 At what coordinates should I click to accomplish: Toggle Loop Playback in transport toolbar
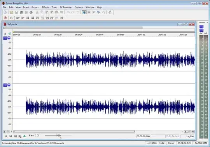point(11,18)
